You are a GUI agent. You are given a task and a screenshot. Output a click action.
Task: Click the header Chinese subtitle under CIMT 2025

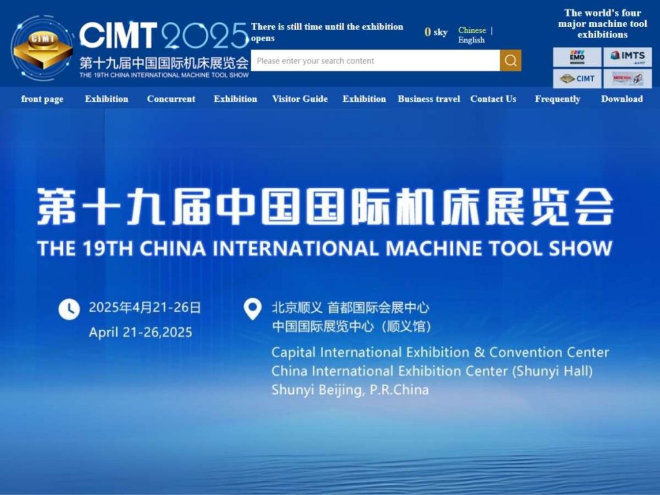[164, 63]
